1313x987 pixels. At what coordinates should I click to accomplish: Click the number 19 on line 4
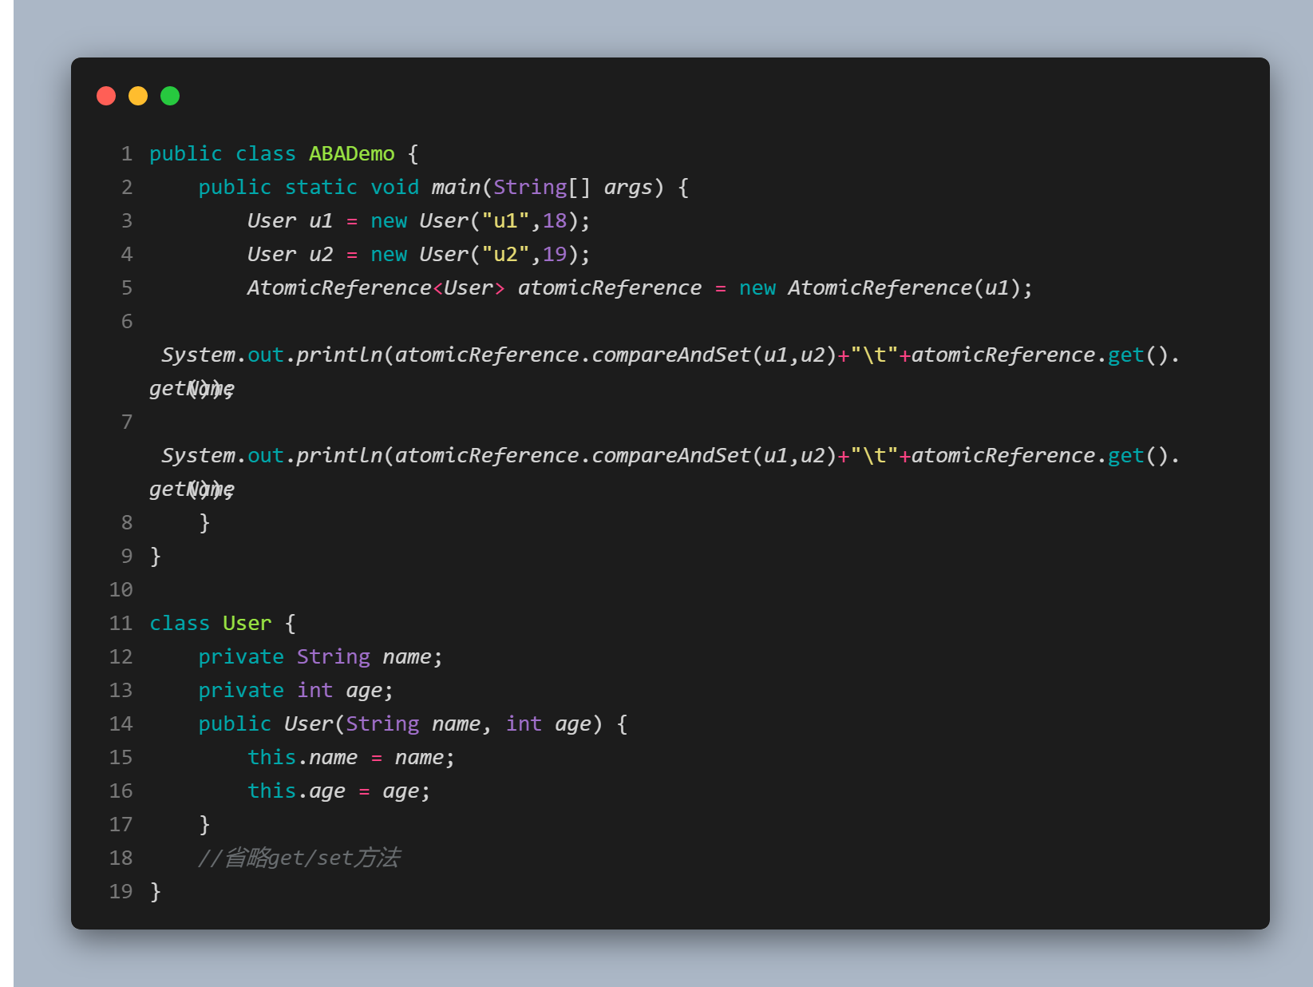point(555,254)
